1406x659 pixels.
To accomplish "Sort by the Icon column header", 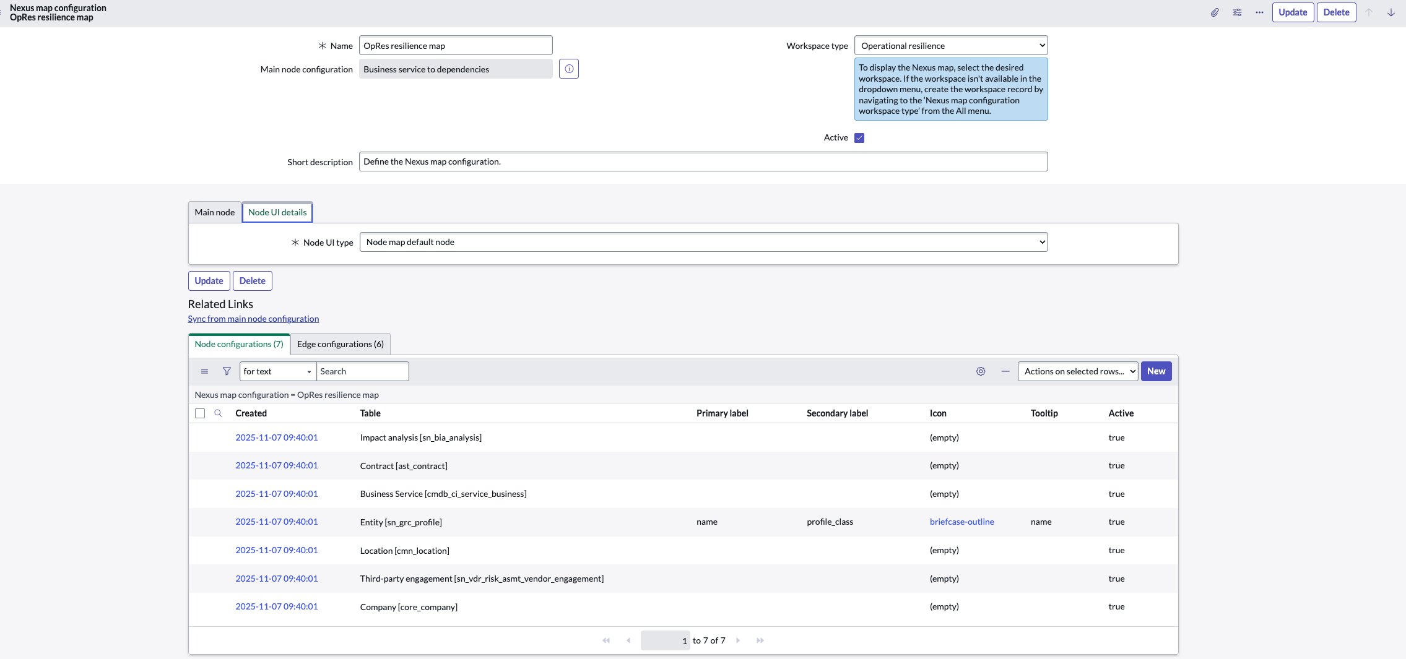I will click(938, 413).
